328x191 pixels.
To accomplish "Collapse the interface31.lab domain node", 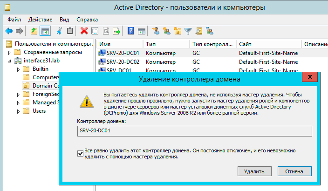I will pyautogui.click(x=9, y=61).
